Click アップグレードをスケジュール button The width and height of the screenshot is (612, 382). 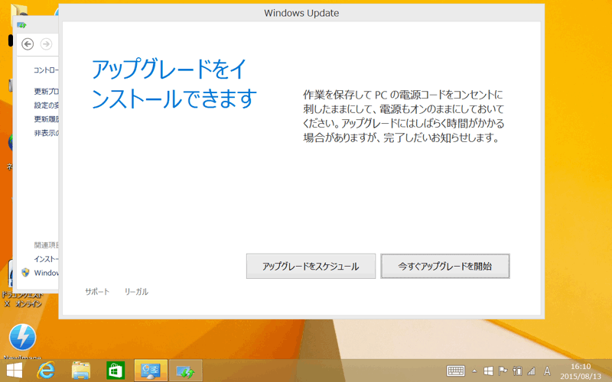point(311,267)
